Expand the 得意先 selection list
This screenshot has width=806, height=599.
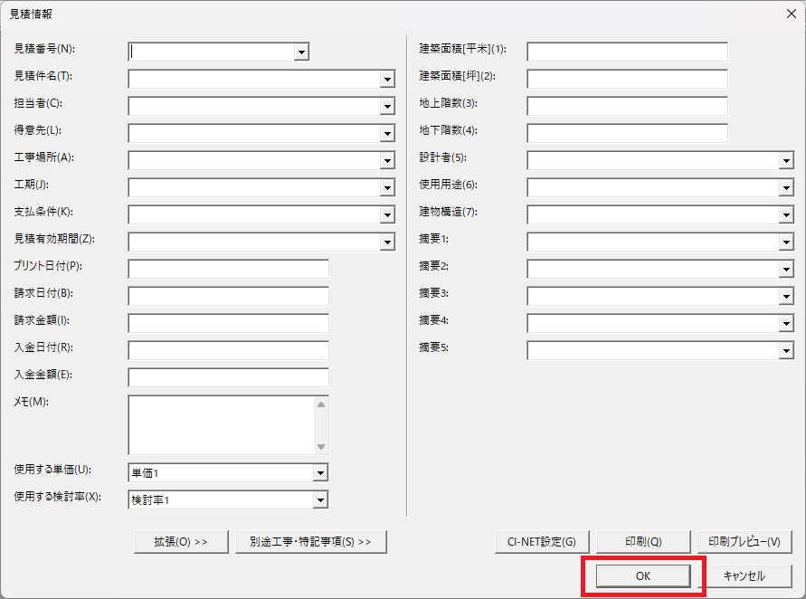[x=386, y=133]
